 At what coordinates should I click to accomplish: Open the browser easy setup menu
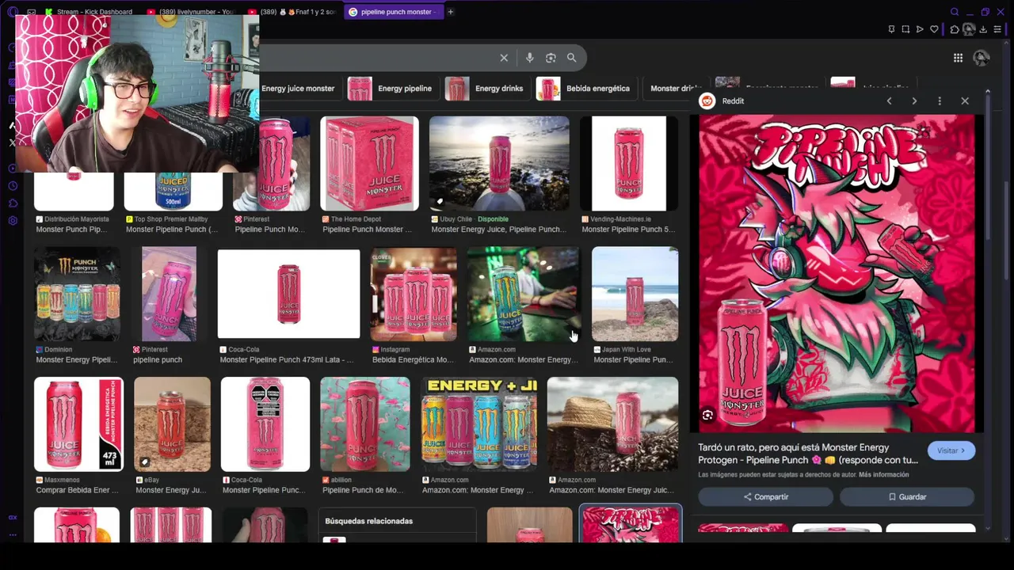click(997, 29)
